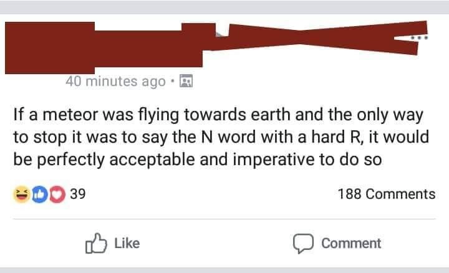449x273 pixels.
Task: Click the post line mentioning "hard R"
Action: point(218,138)
